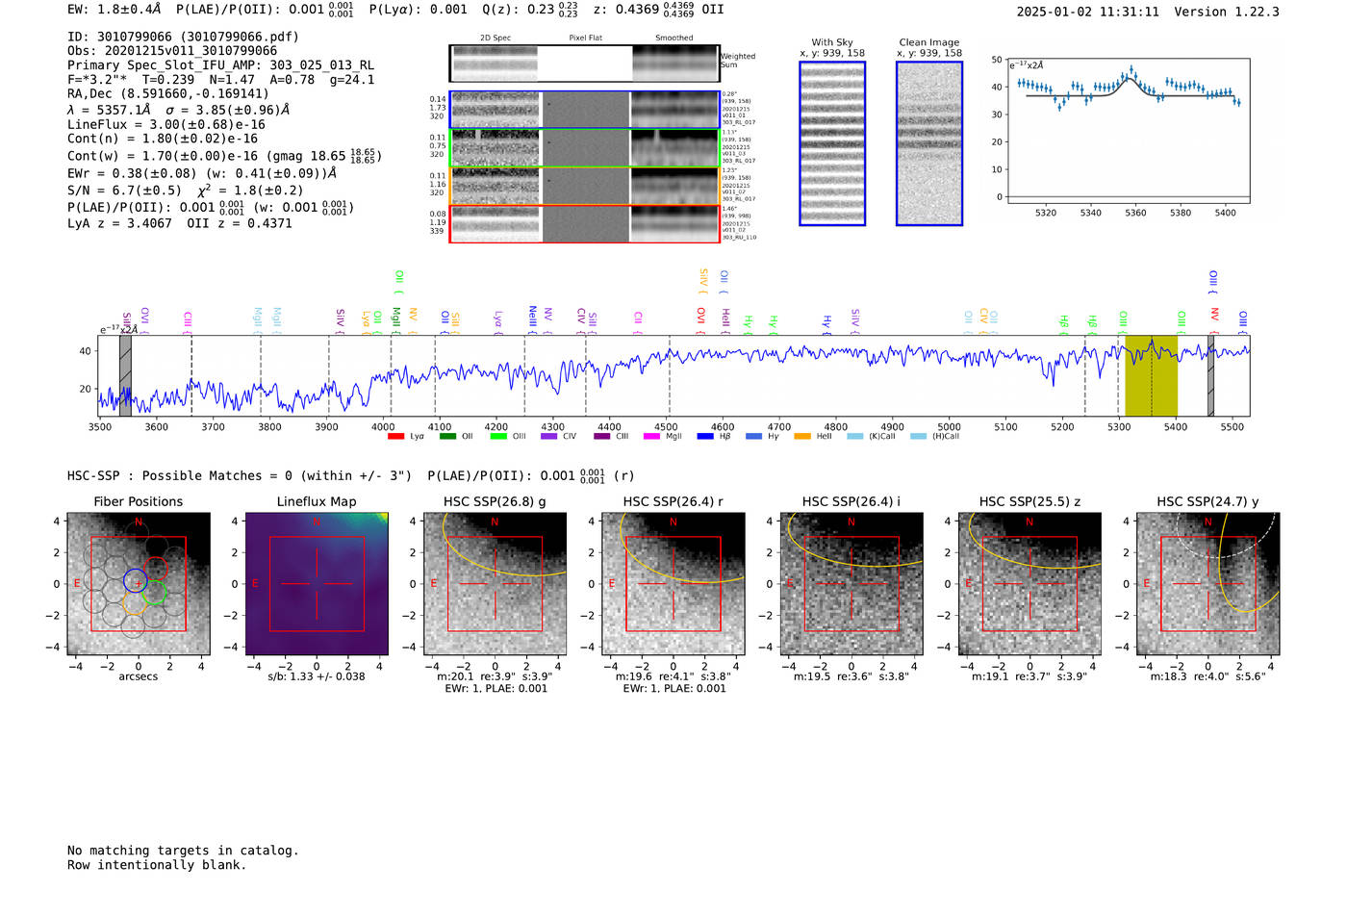
Task: Click the 'HSC-SSP : Possible Matches = 0' line
Action: [240, 475]
